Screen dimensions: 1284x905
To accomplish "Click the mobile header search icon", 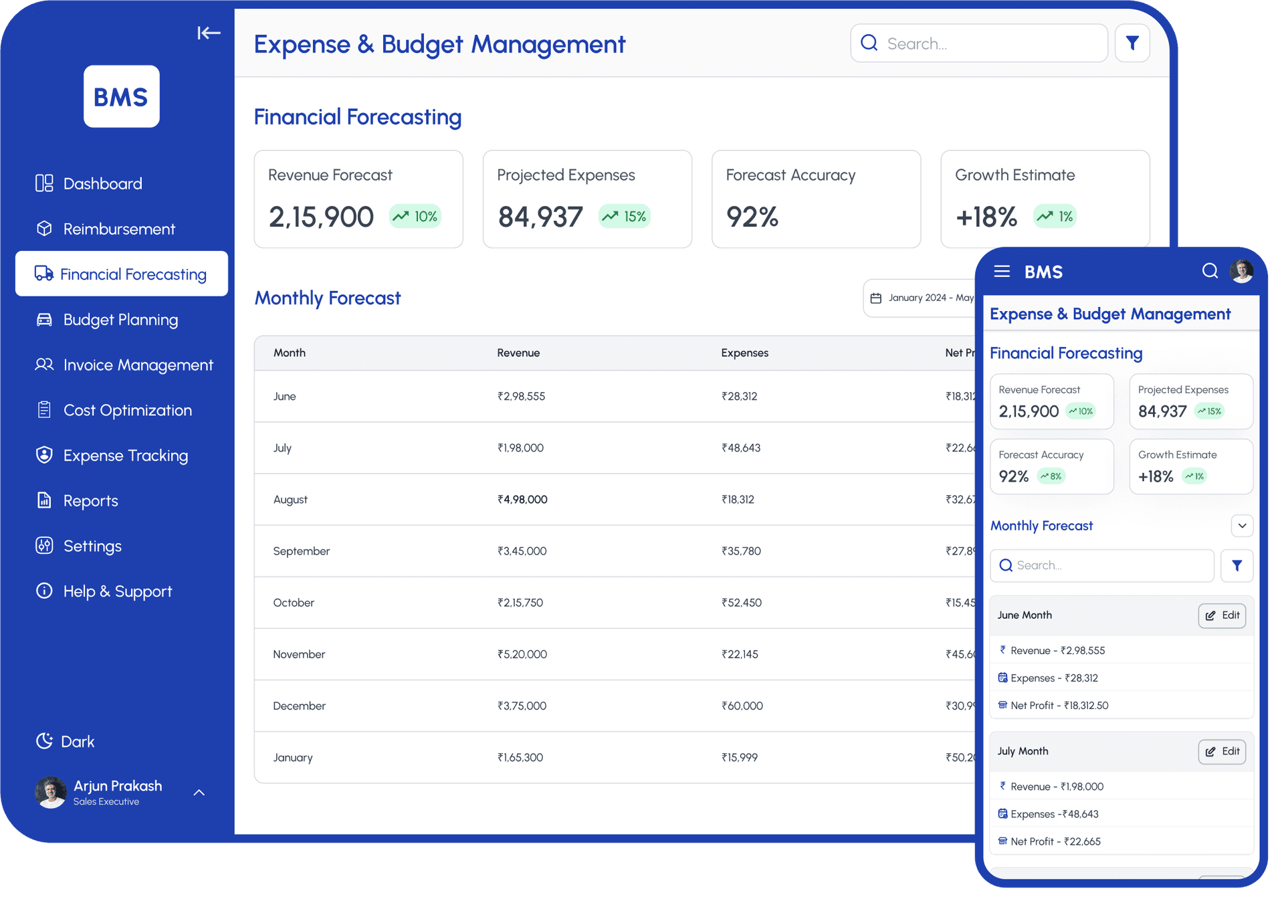I will click(x=1209, y=271).
